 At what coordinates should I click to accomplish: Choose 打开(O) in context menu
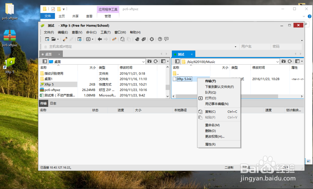coord(219,98)
